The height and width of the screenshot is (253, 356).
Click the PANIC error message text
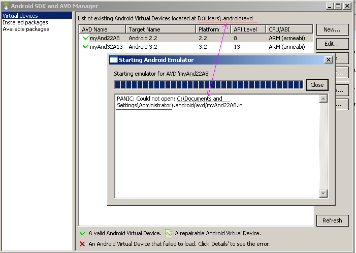click(x=180, y=102)
